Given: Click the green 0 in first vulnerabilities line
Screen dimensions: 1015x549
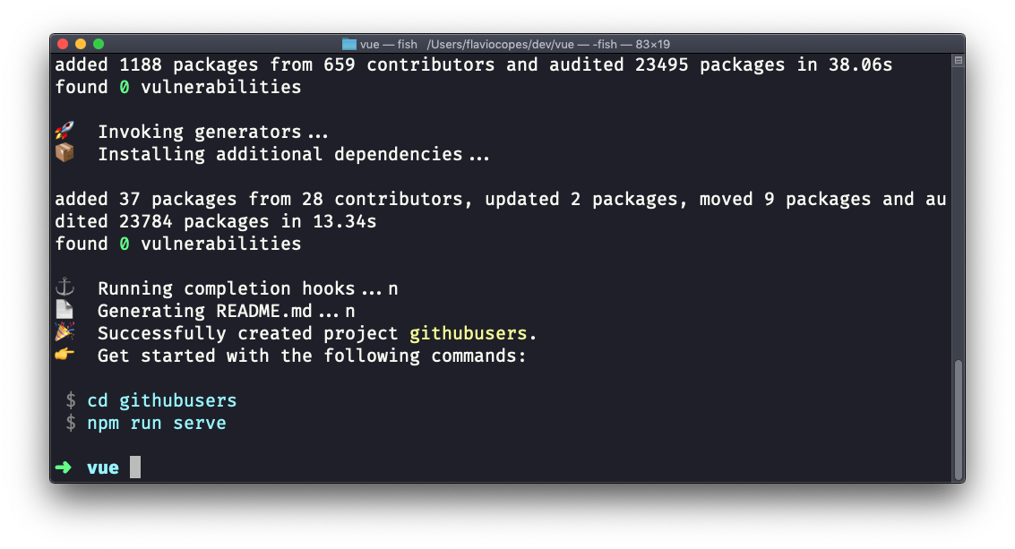Looking at the screenshot, I should pyautogui.click(x=125, y=87).
